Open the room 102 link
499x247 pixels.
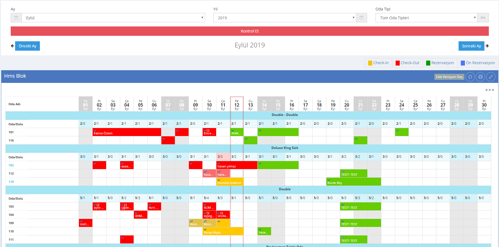11,165
